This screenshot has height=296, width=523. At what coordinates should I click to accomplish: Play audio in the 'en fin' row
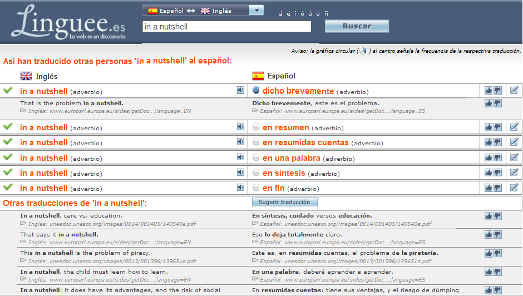(x=240, y=187)
